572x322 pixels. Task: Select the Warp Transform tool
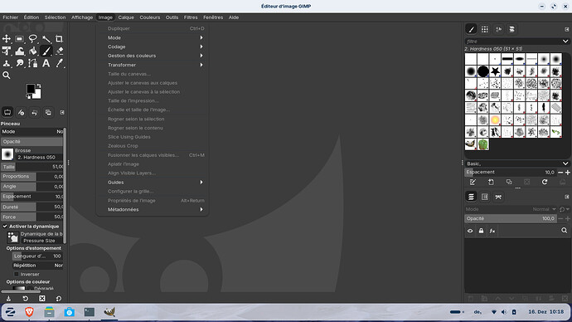coord(20,51)
